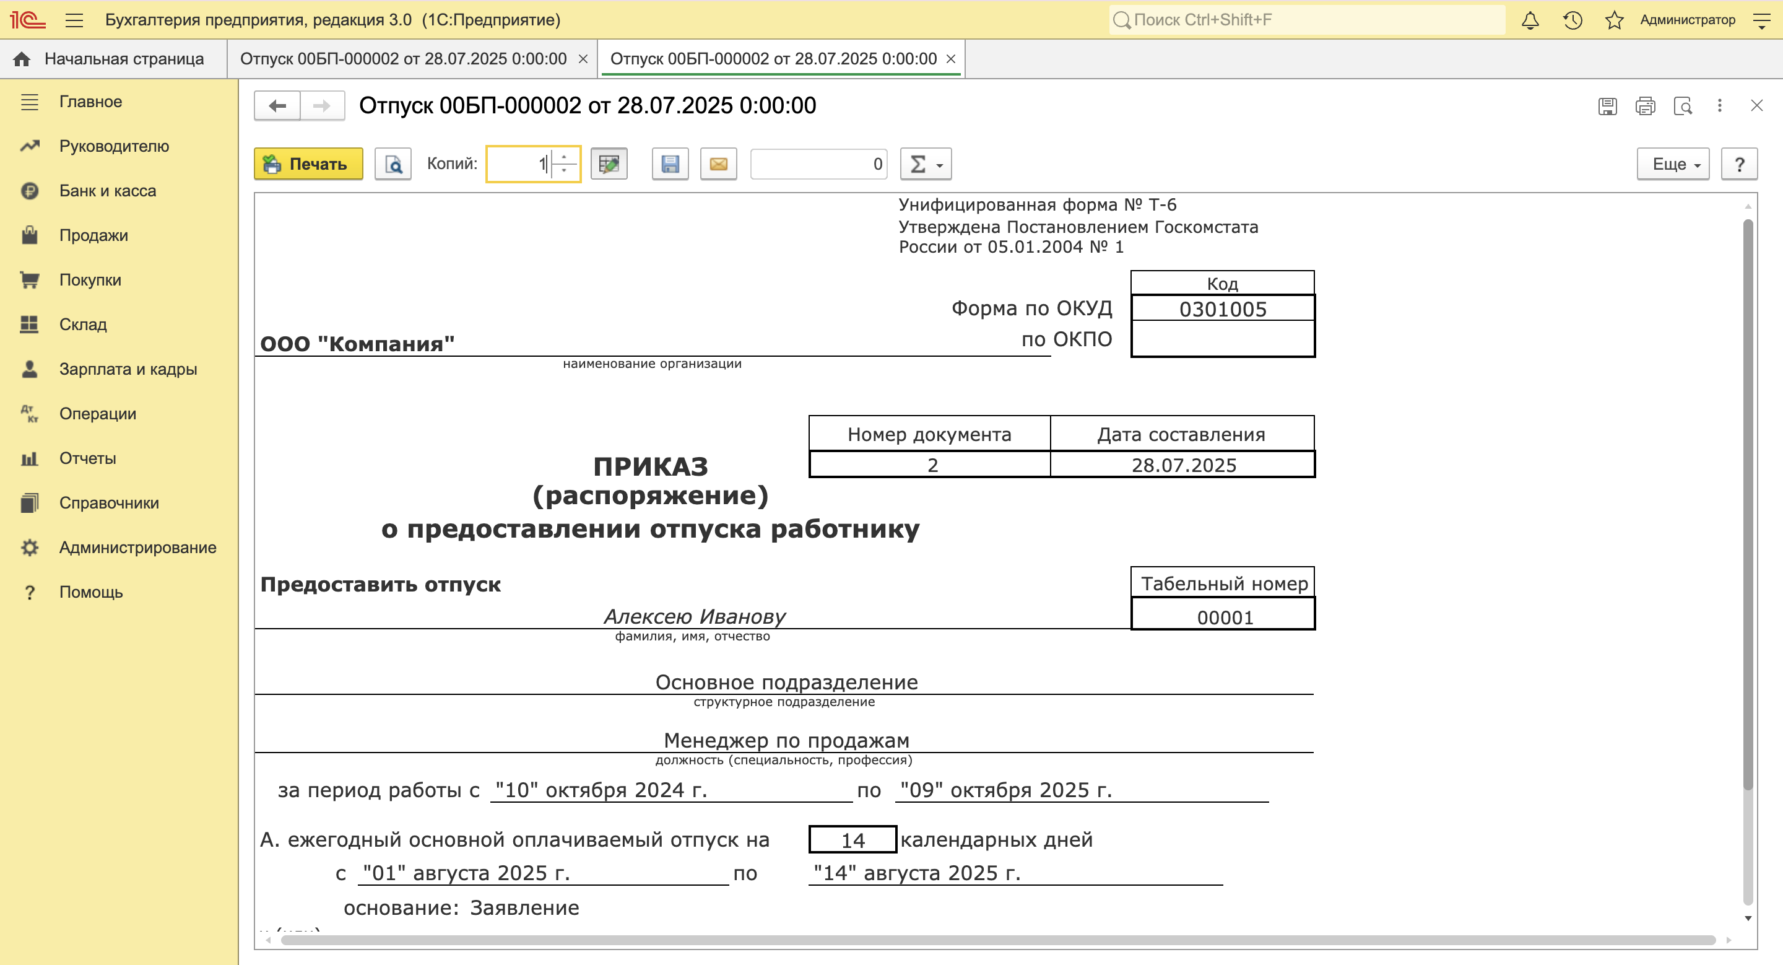Switch to the first Отпуск 00БП-000002 tab
Image resolution: width=1783 pixels, height=965 pixels.
click(404, 59)
